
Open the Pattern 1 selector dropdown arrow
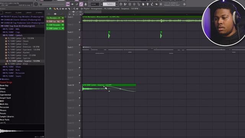click(x=117, y=4)
